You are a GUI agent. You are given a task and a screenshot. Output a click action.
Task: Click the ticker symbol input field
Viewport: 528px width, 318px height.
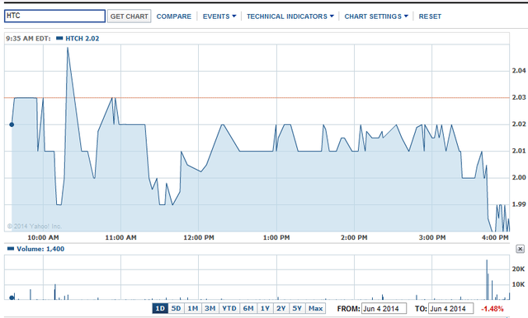click(55, 16)
